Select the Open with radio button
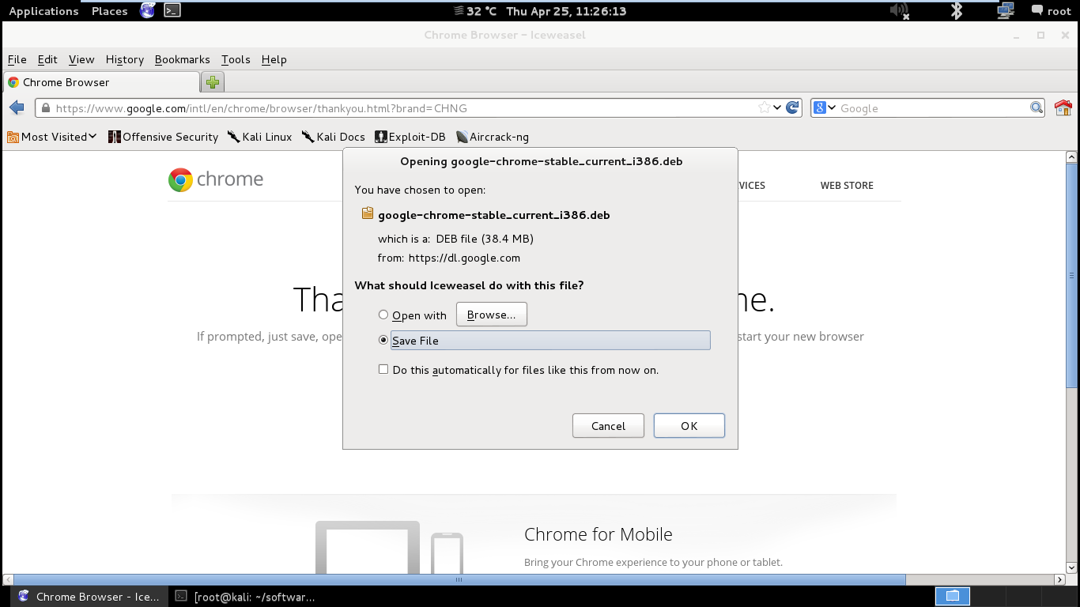 coord(383,315)
